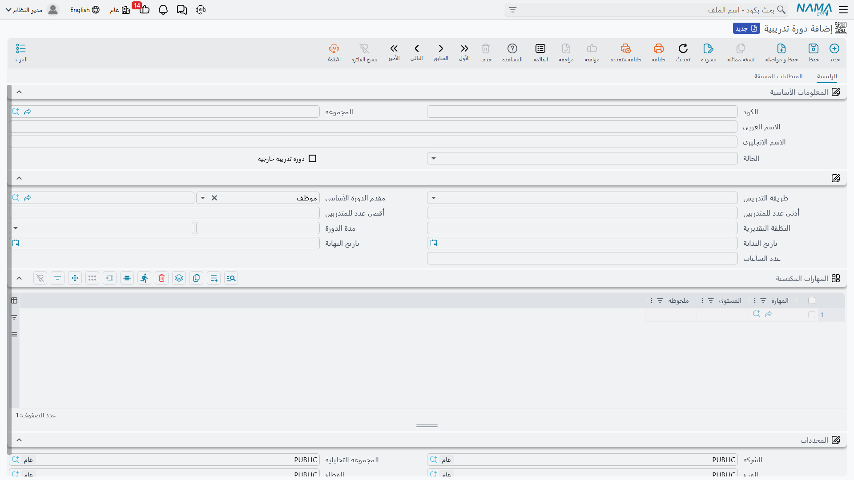Open the teaching method (طريقة التدريس) dropdown
854x480 pixels.
click(x=582, y=198)
